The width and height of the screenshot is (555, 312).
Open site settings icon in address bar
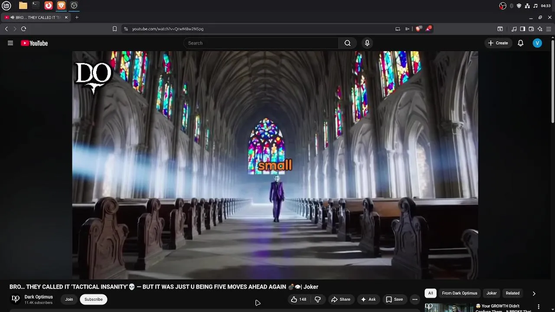pos(126,29)
